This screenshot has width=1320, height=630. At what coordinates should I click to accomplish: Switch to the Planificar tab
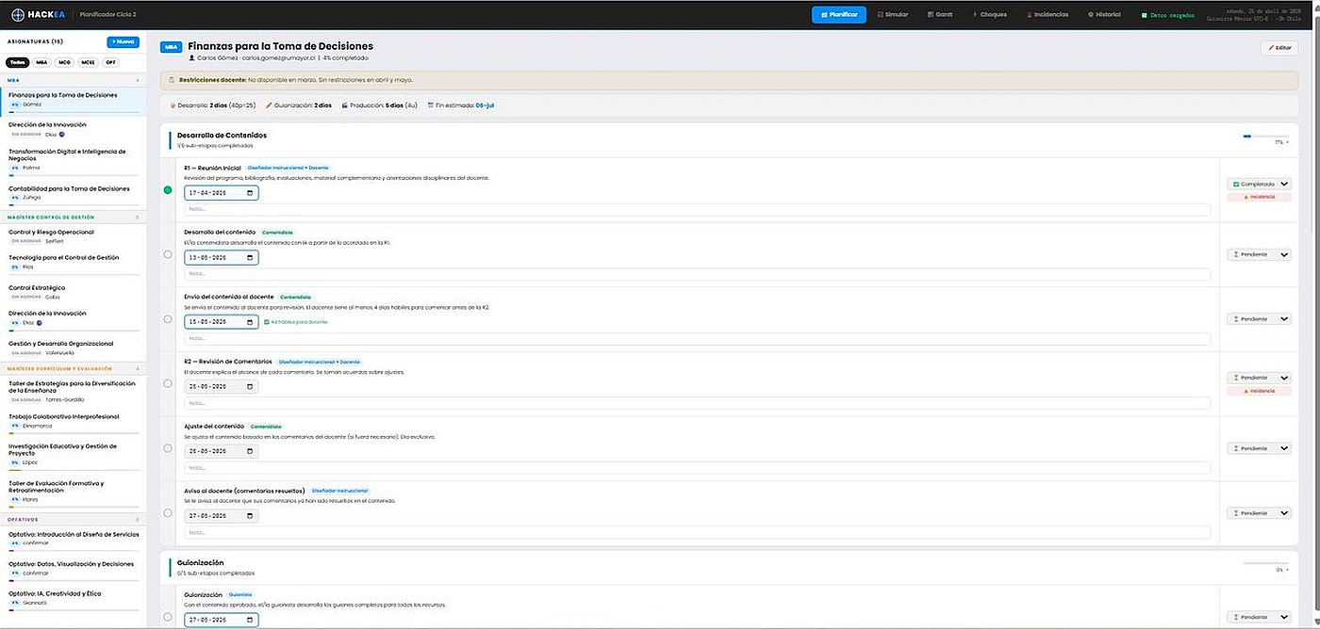coord(838,15)
